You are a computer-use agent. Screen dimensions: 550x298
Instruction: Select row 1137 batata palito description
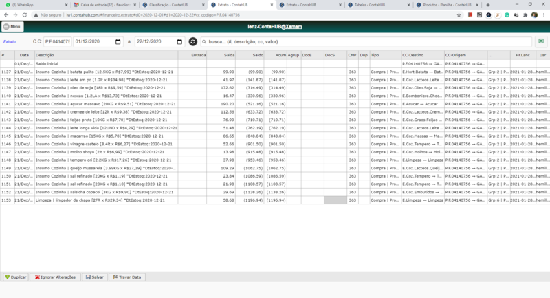107,72
